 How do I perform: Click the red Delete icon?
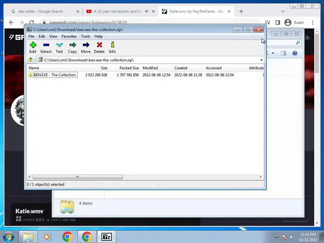coord(99,47)
